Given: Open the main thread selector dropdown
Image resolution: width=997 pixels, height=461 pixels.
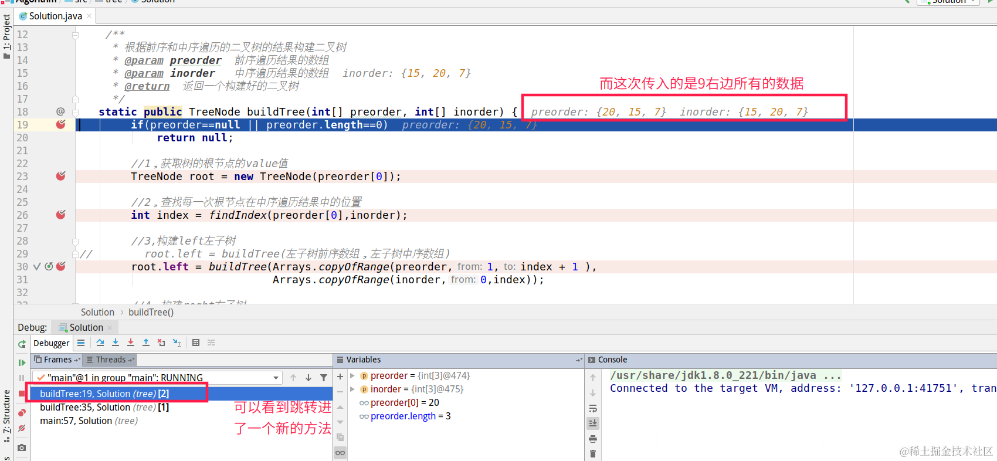Looking at the screenshot, I should pos(157,378).
